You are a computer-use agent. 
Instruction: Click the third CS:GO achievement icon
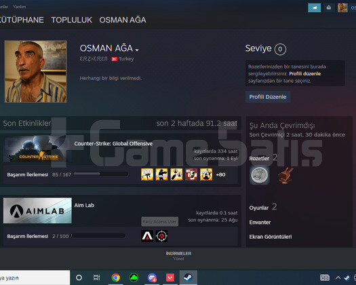click(176, 174)
